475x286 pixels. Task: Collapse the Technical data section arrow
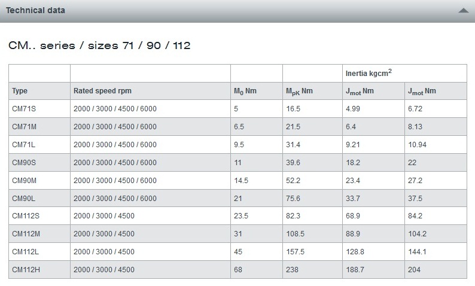463,11
